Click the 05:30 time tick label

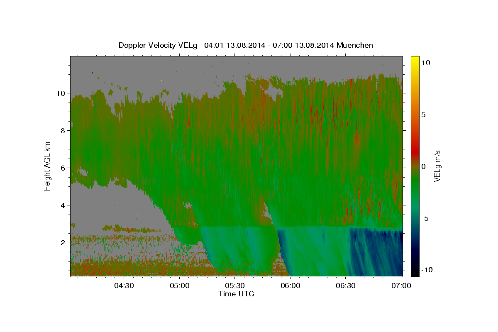point(235,286)
